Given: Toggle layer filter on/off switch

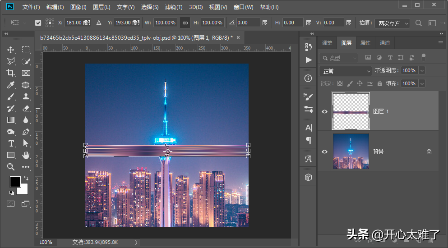Looking at the screenshot, I should point(424,57).
